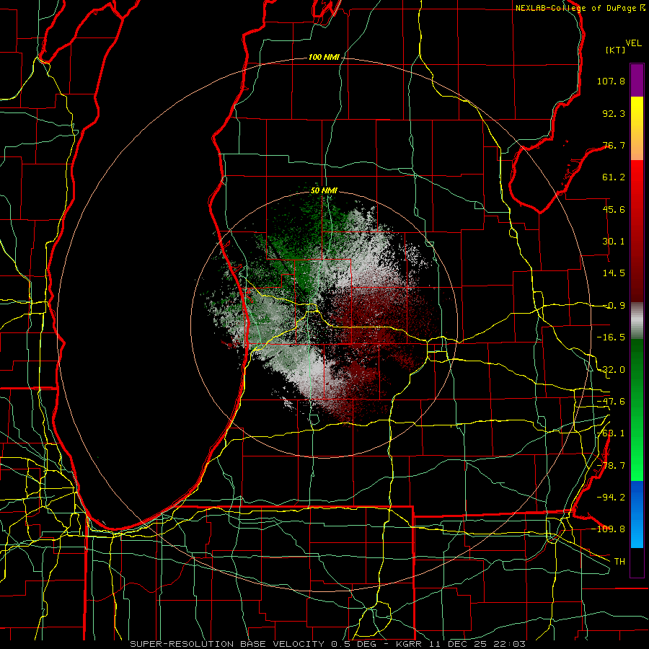Click the 92.3 velocity scale value
The width and height of the screenshot is (649, 649).
(614, 113)
